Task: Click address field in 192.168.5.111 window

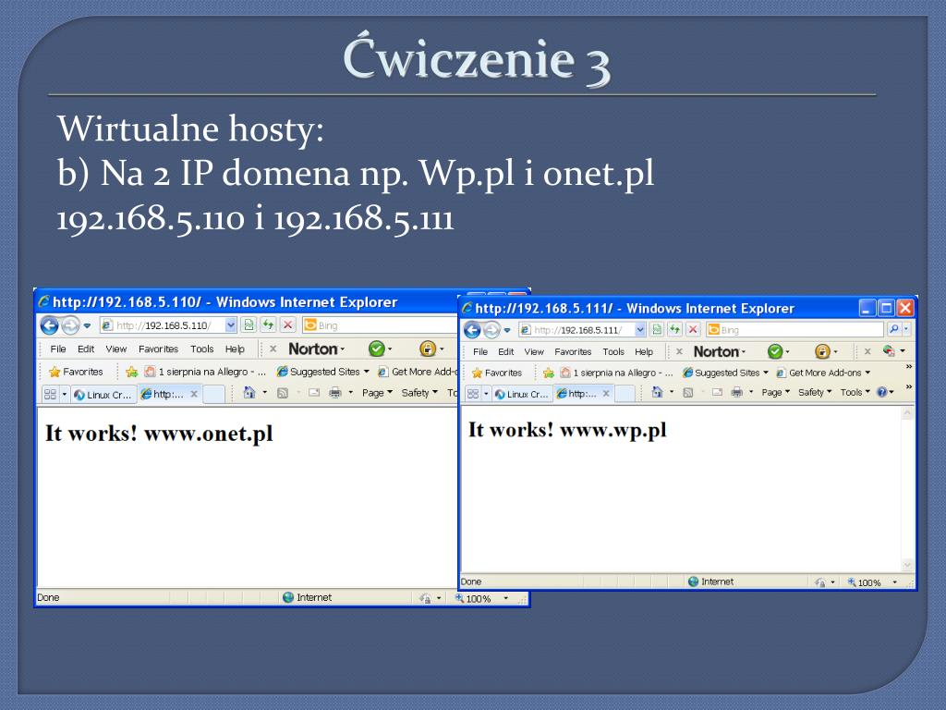Action: [577, 330]
